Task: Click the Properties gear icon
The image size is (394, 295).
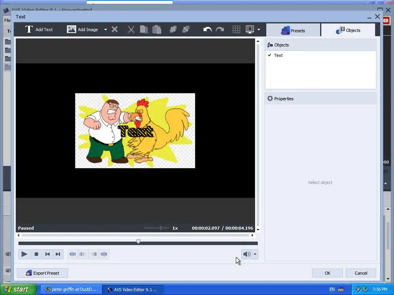Action: (270, 99)
